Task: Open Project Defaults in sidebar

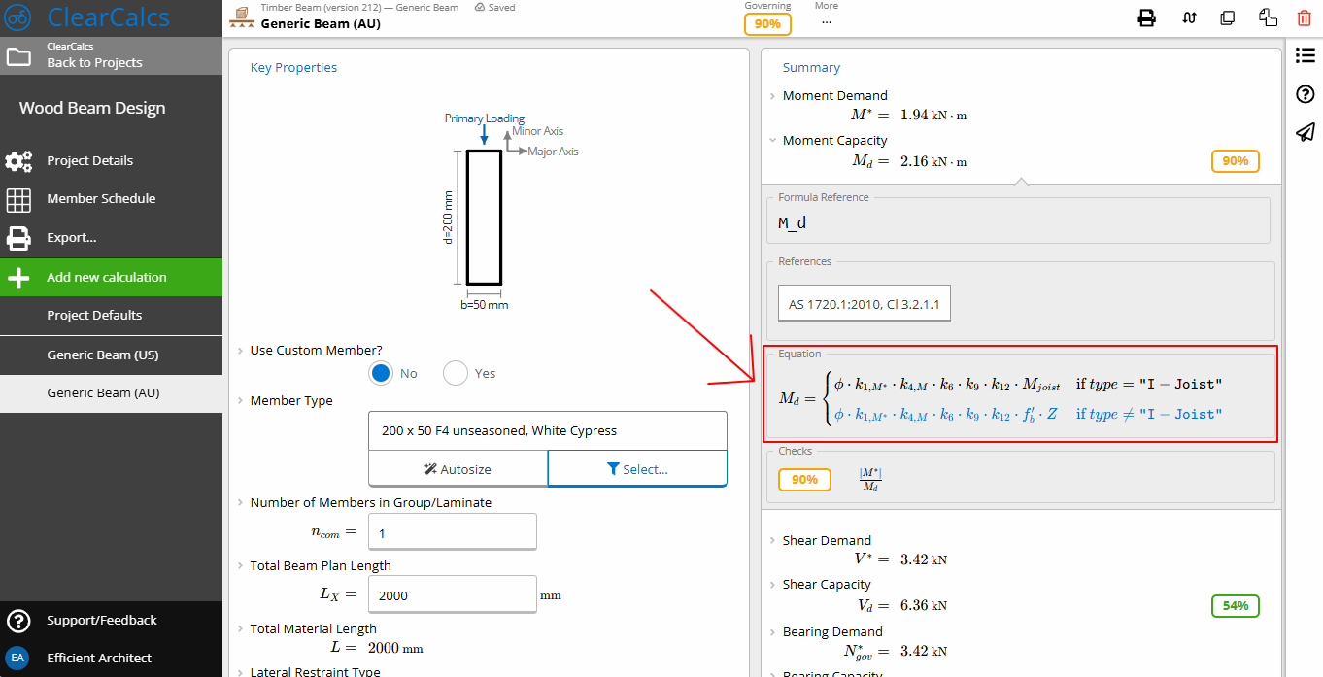Action: (111, 316)
